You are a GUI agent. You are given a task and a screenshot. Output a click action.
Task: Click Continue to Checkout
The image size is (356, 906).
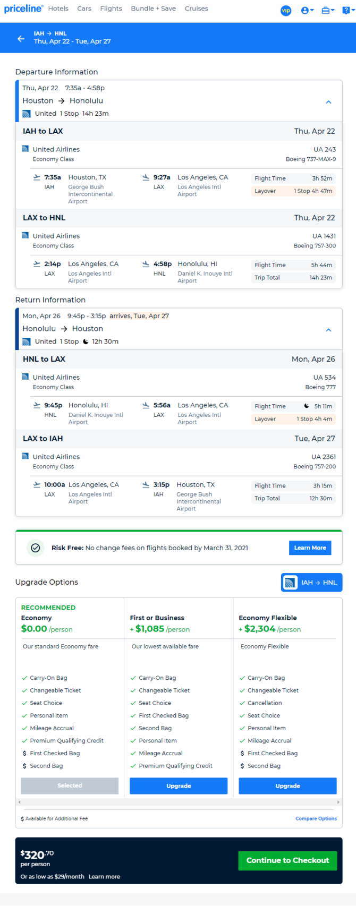[287, 860]
